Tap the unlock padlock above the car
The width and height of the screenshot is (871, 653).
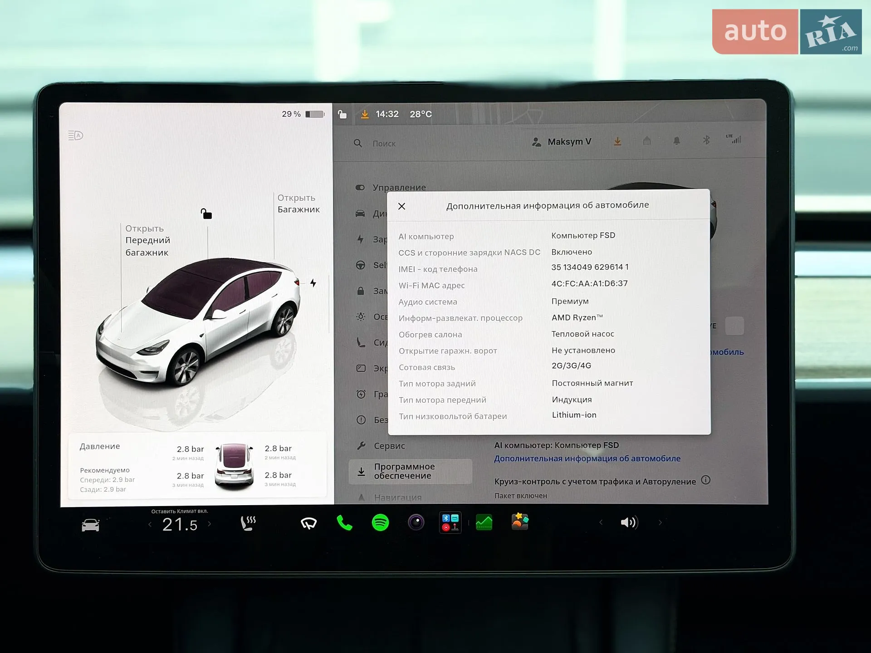coord(206,214)
